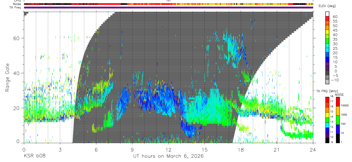The height and width of the screenshot is (162, 352).
Task: Click the black bottom swatch of TX FRQ bar
Action: click(327, 140)
